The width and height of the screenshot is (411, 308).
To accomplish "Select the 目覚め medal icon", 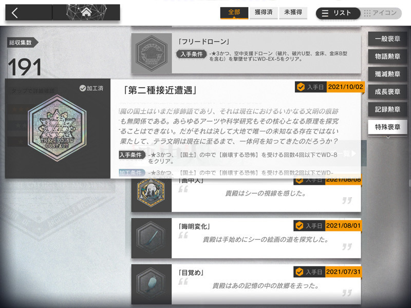I will click(151, 284).
